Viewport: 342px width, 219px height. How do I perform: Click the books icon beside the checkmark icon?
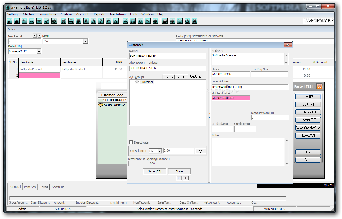[x=54, y=21]
